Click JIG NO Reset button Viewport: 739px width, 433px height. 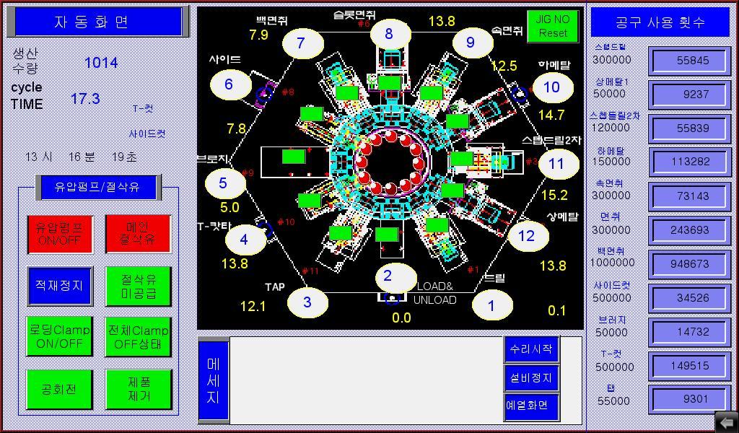coord(552,27)
